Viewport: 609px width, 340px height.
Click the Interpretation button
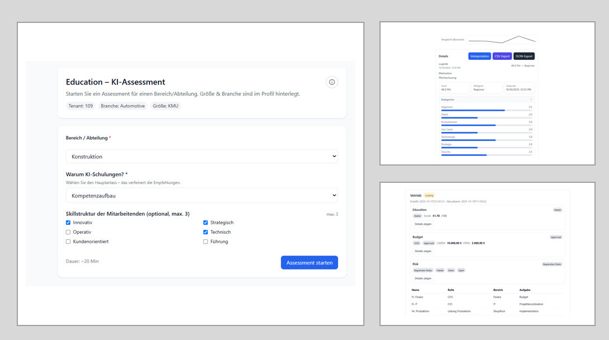point(479,56)
